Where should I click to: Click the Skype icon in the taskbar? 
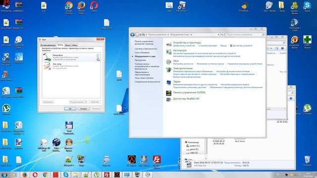pos(66,175)
